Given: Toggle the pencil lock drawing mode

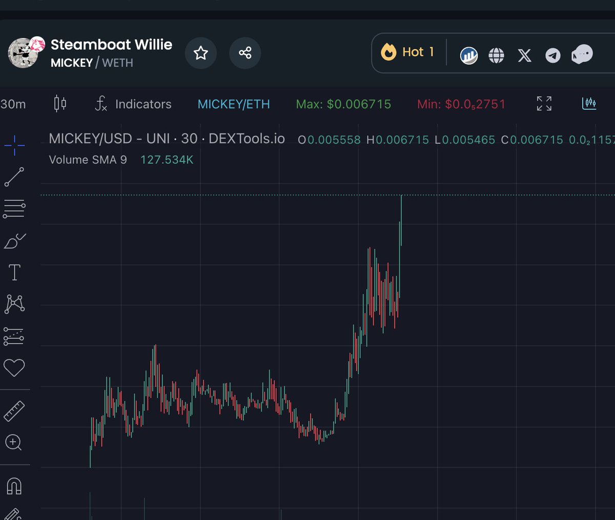Looking at the screenshot, I should point(12,514).
